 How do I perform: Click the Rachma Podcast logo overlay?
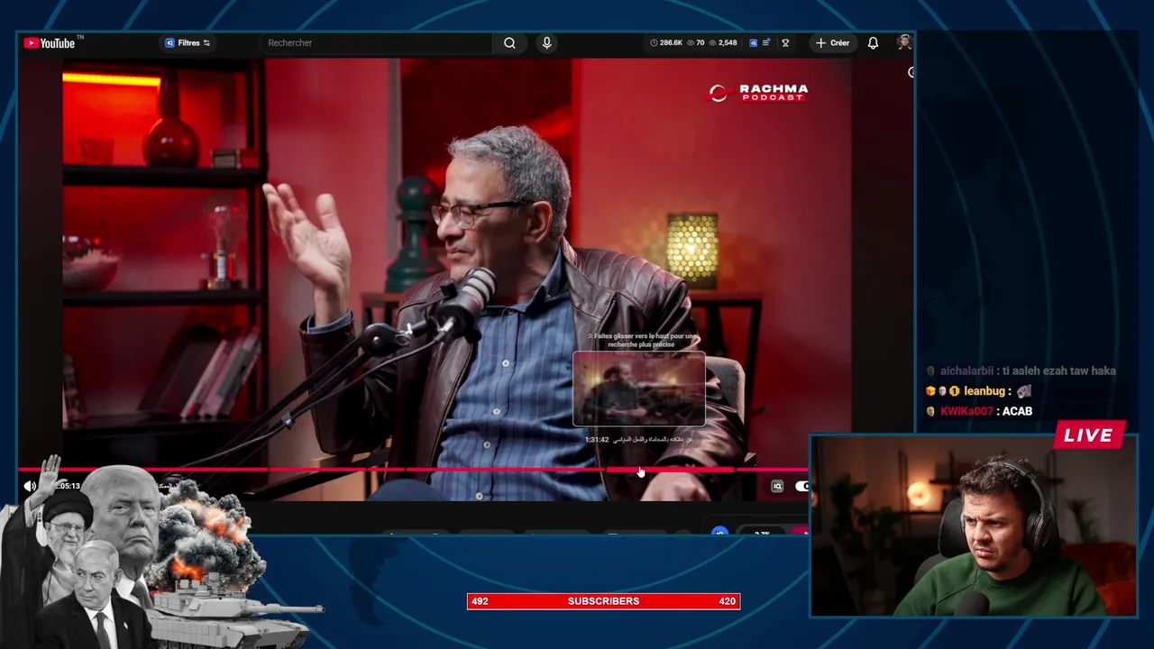[x=758, y=92]
